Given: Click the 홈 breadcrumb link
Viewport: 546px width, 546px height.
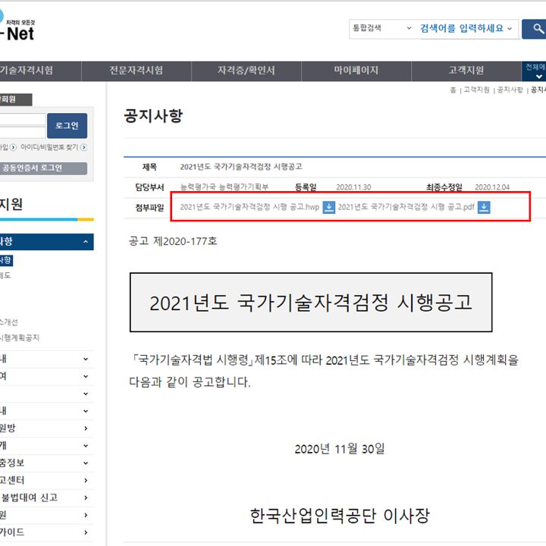Looking at the screenshot, I should pyautogui.click(x=453, y=90).
